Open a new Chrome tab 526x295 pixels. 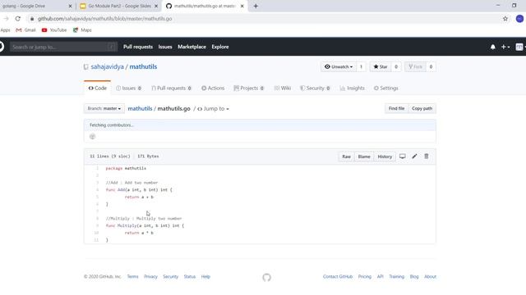[x=256, y=6]
